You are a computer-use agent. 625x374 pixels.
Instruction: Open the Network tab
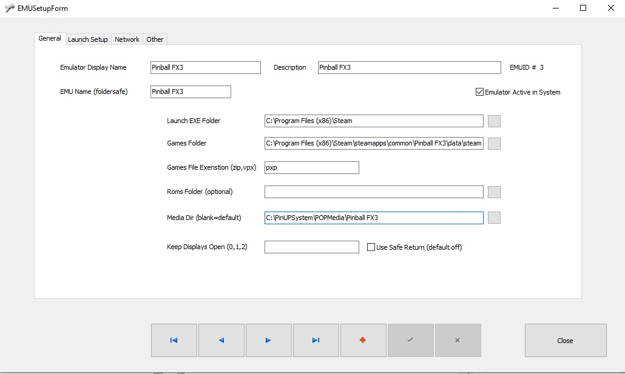pyautogui.click(x=127, y=39)
